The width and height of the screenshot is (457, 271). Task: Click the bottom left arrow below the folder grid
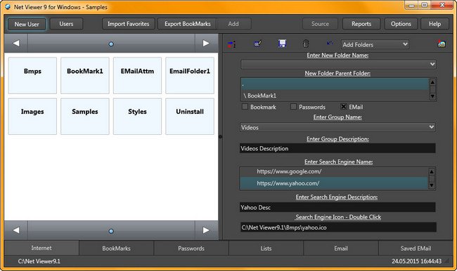(x=16, y=230)
